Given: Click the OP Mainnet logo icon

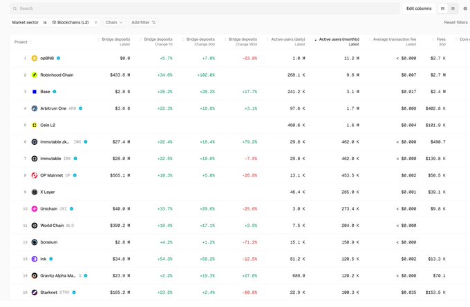Looking at the screenshot, I should pyautogui.click(x=35, y=175).
